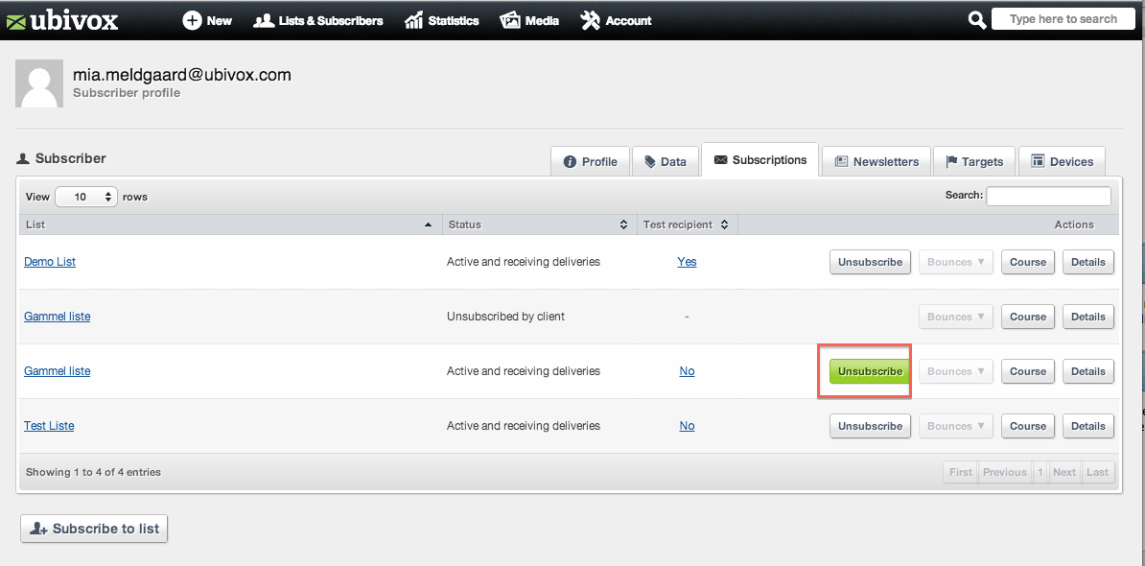The image size is (1145, 566).
Task: Open Details for unsubscribed Gammel liste
Action: 1088,317
